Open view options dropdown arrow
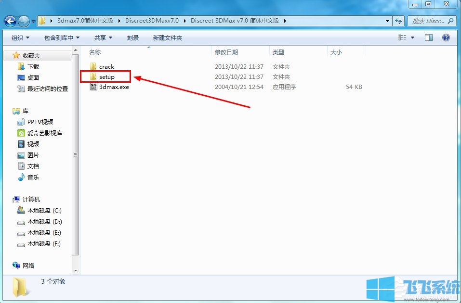This screenshot has width=461, height=303. point(413,38)
